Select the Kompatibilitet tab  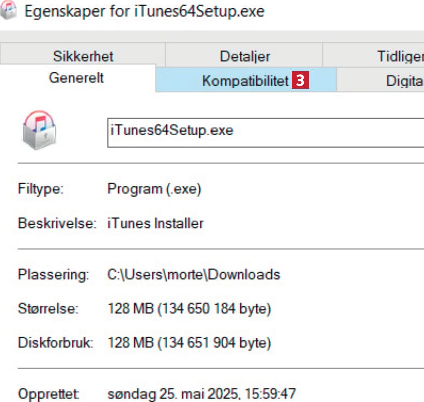point(245,81)
